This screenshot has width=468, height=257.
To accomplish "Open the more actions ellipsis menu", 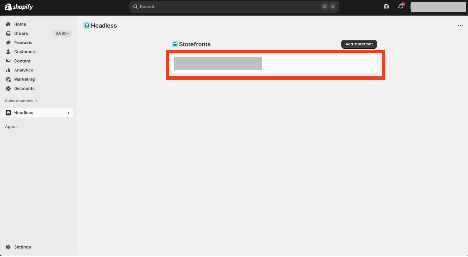I will pos(460,26).
